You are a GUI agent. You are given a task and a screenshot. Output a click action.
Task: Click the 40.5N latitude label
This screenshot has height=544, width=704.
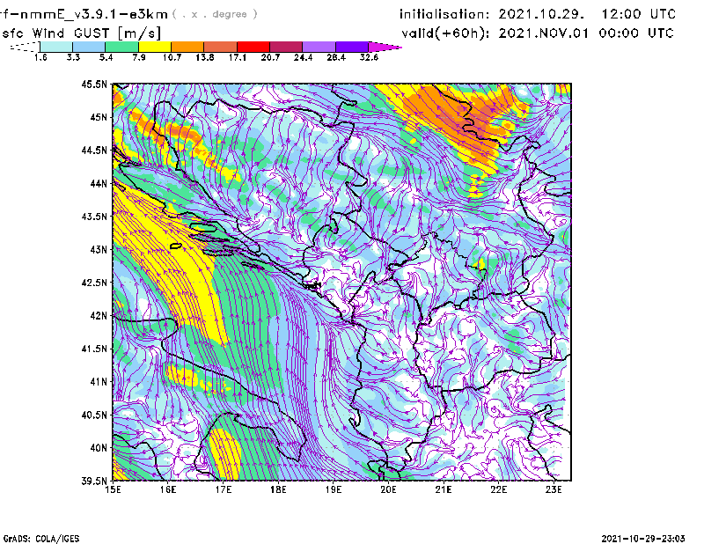[94, 415]
